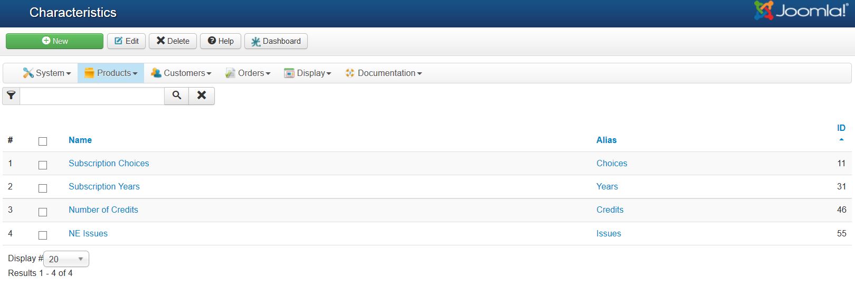Open the Customers menu
Screen dimensions: 855x295
pos(181,73)
